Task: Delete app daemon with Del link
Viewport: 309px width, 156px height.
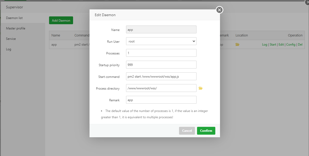Action: point(300,45)
